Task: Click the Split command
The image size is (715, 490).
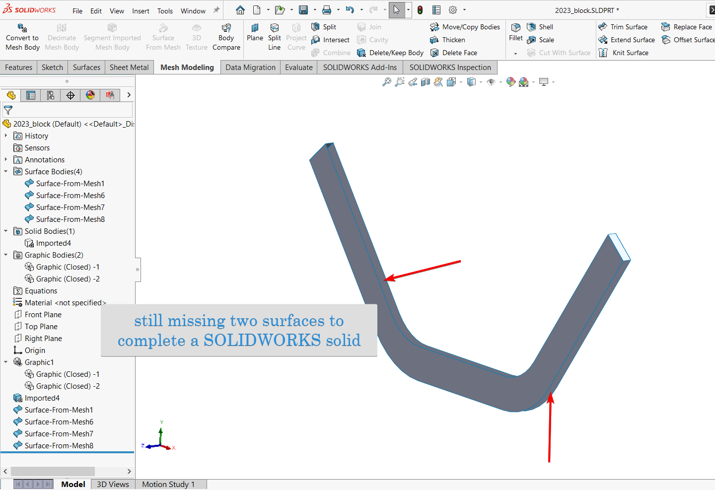Action: (x=324, y=27)
